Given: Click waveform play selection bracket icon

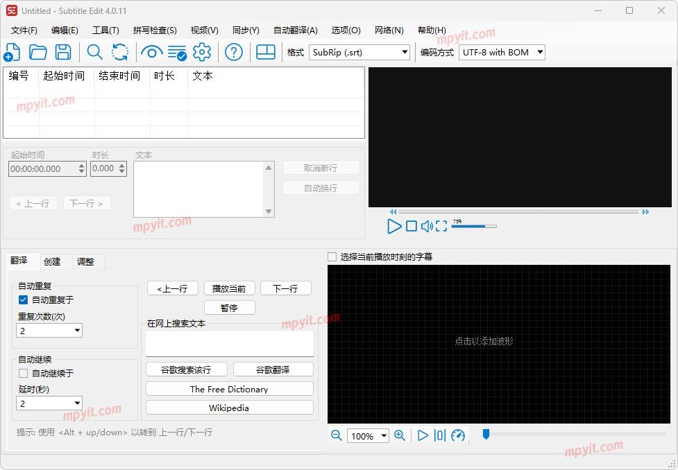Looking at the screenshot, I should coord(439,435).
